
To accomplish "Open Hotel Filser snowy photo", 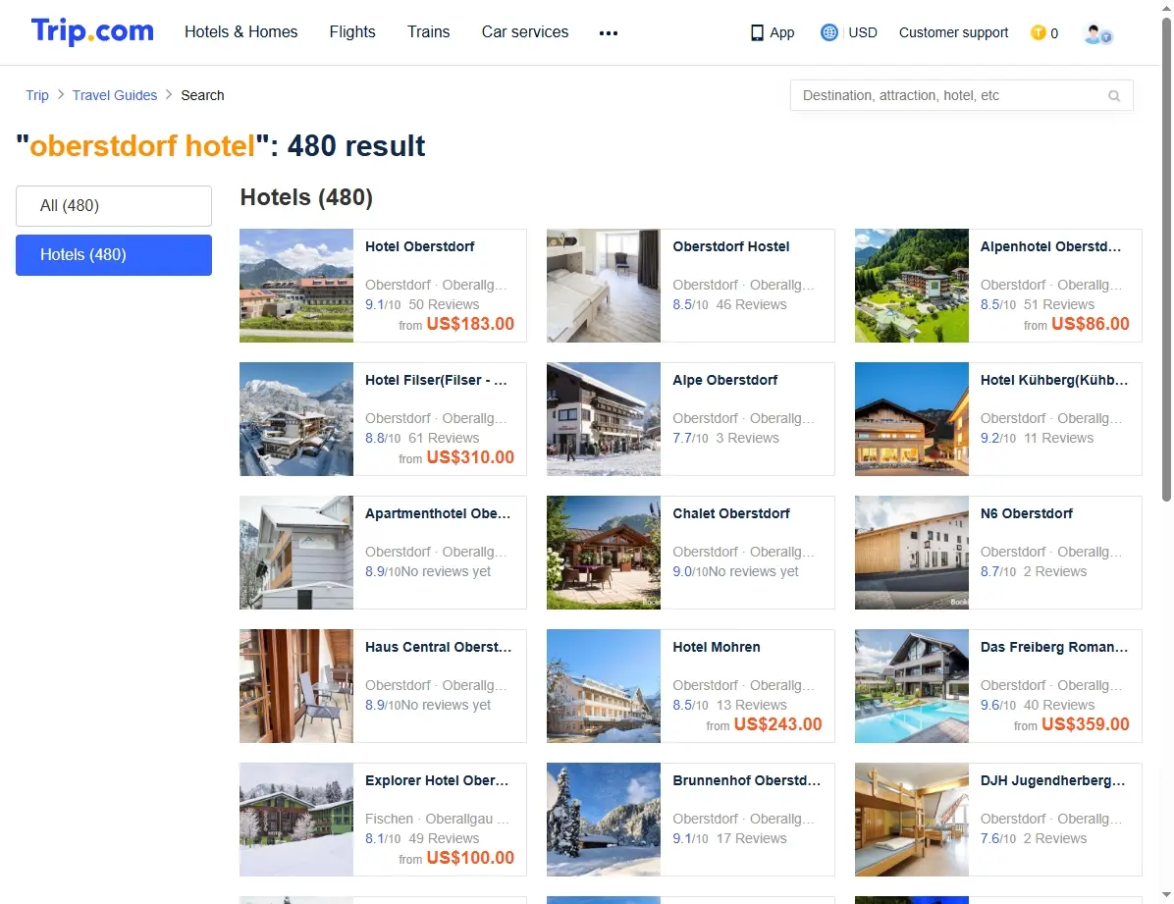I will (x=295, y=419).
